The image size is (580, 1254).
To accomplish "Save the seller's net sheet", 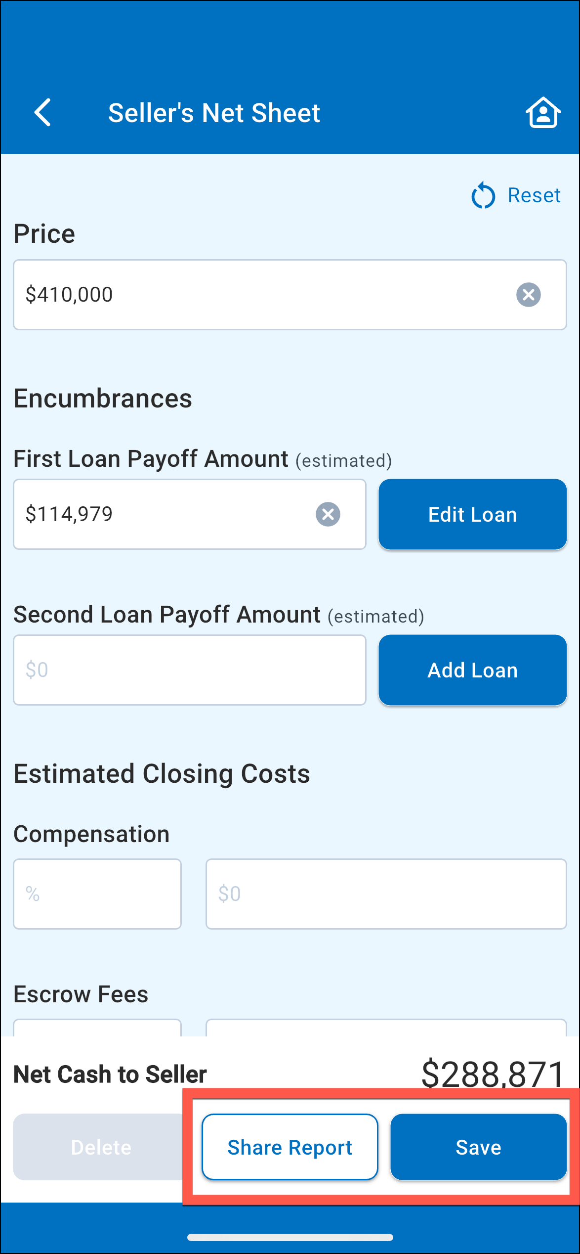I will (478, 1147).
